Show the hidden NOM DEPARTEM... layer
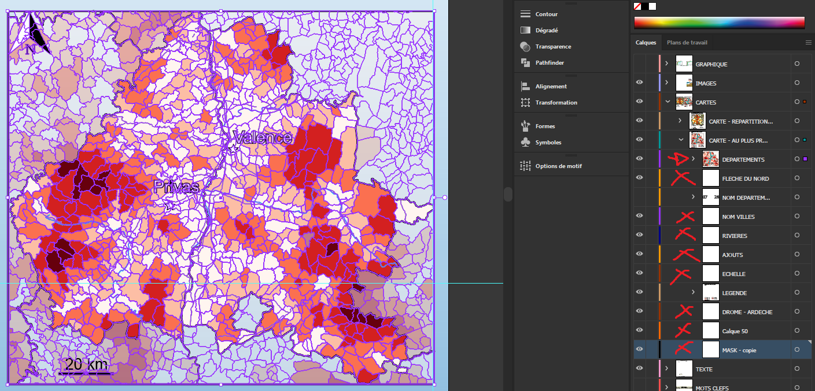This screenshot has height=391, width=815. click(x=640, y=198)
